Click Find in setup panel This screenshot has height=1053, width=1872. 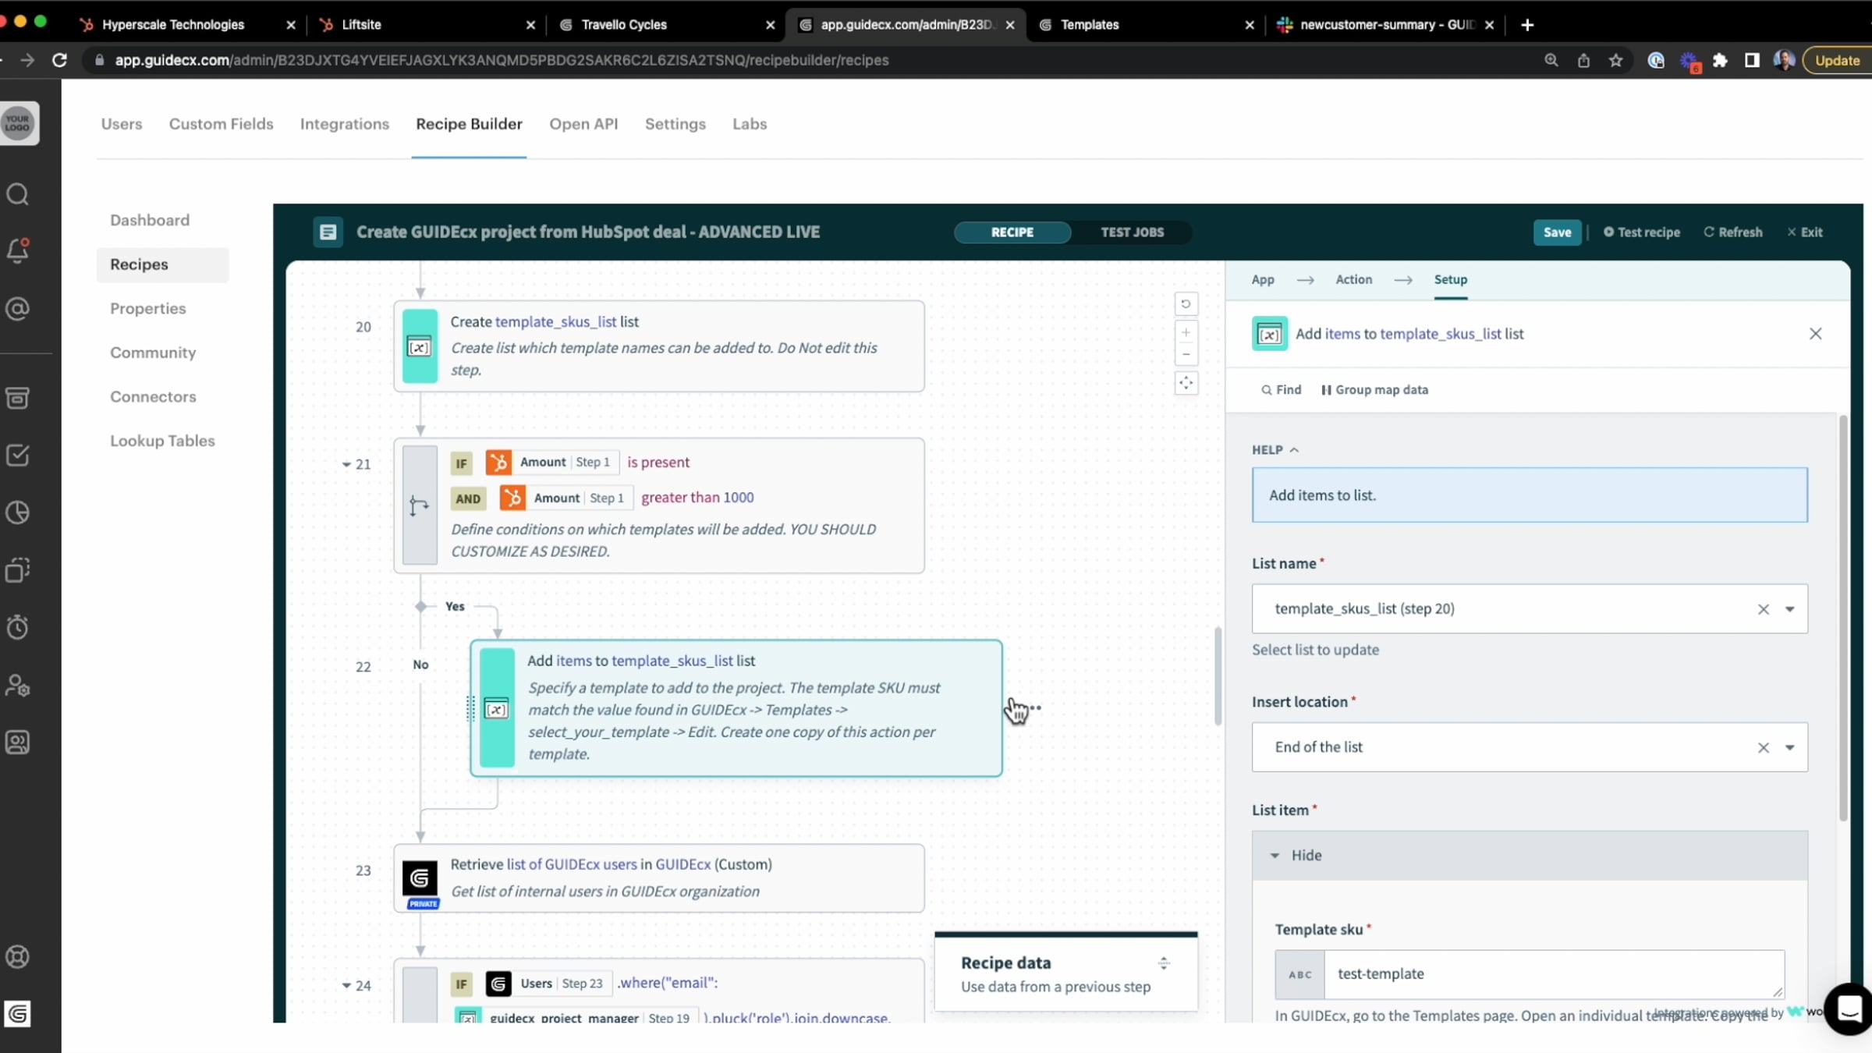[x=1282, y=389]
